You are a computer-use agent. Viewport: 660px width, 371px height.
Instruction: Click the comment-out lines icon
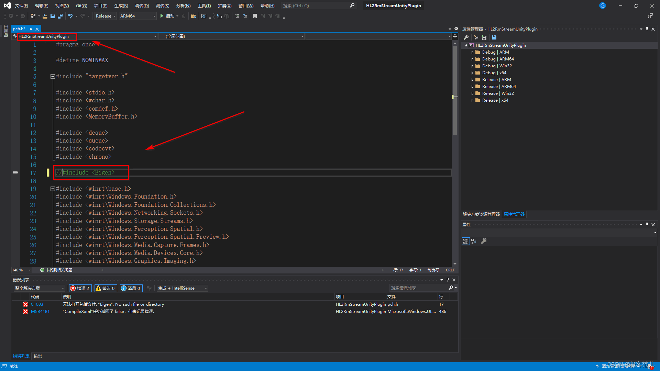click(237, 16)
